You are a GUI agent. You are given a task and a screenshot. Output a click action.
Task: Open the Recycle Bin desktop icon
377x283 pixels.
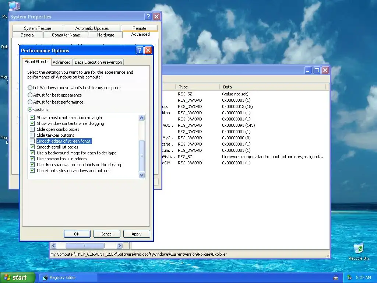[x=359, y=251]
